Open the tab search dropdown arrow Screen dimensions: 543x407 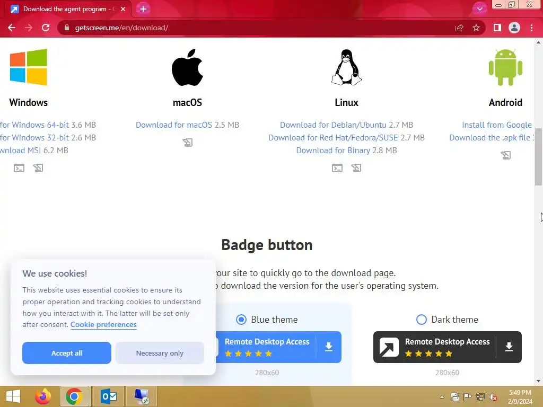point(479,8)
